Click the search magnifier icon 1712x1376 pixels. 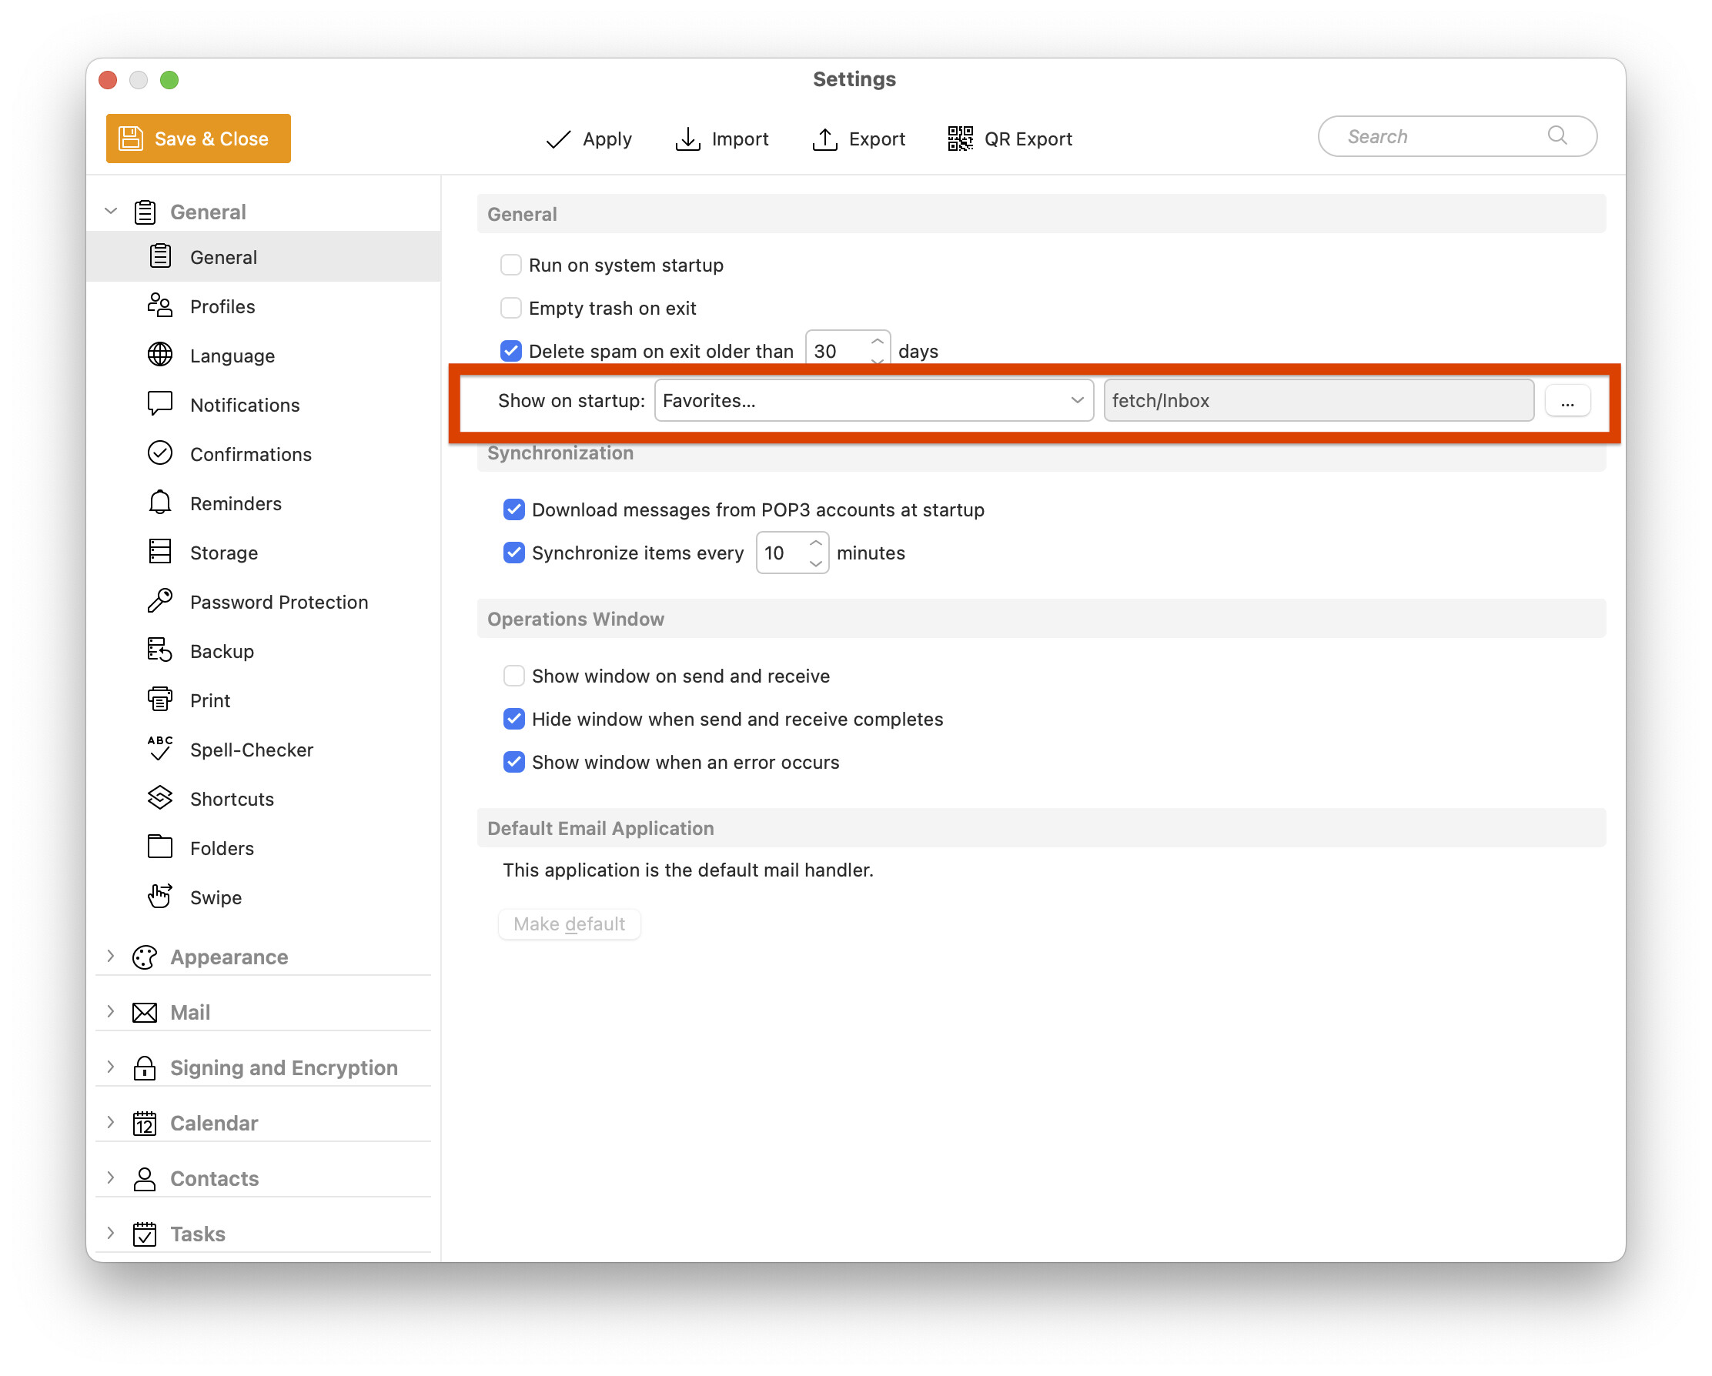point(1557,135)
